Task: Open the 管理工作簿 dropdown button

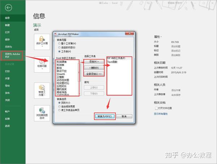Action: tap(42, 91)
